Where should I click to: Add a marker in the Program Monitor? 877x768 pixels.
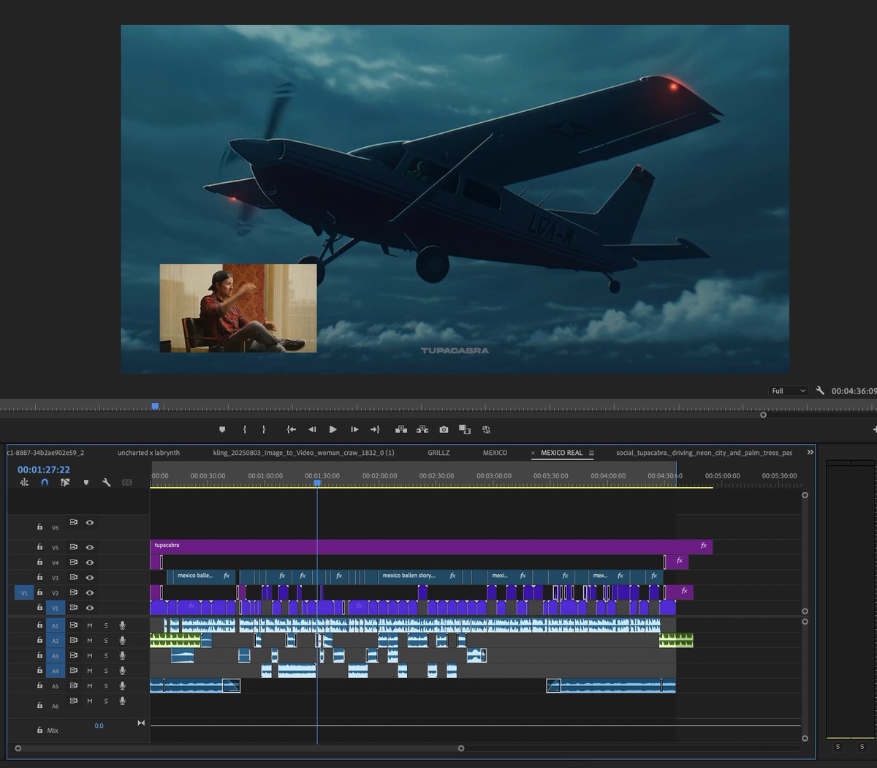[222, 429]
